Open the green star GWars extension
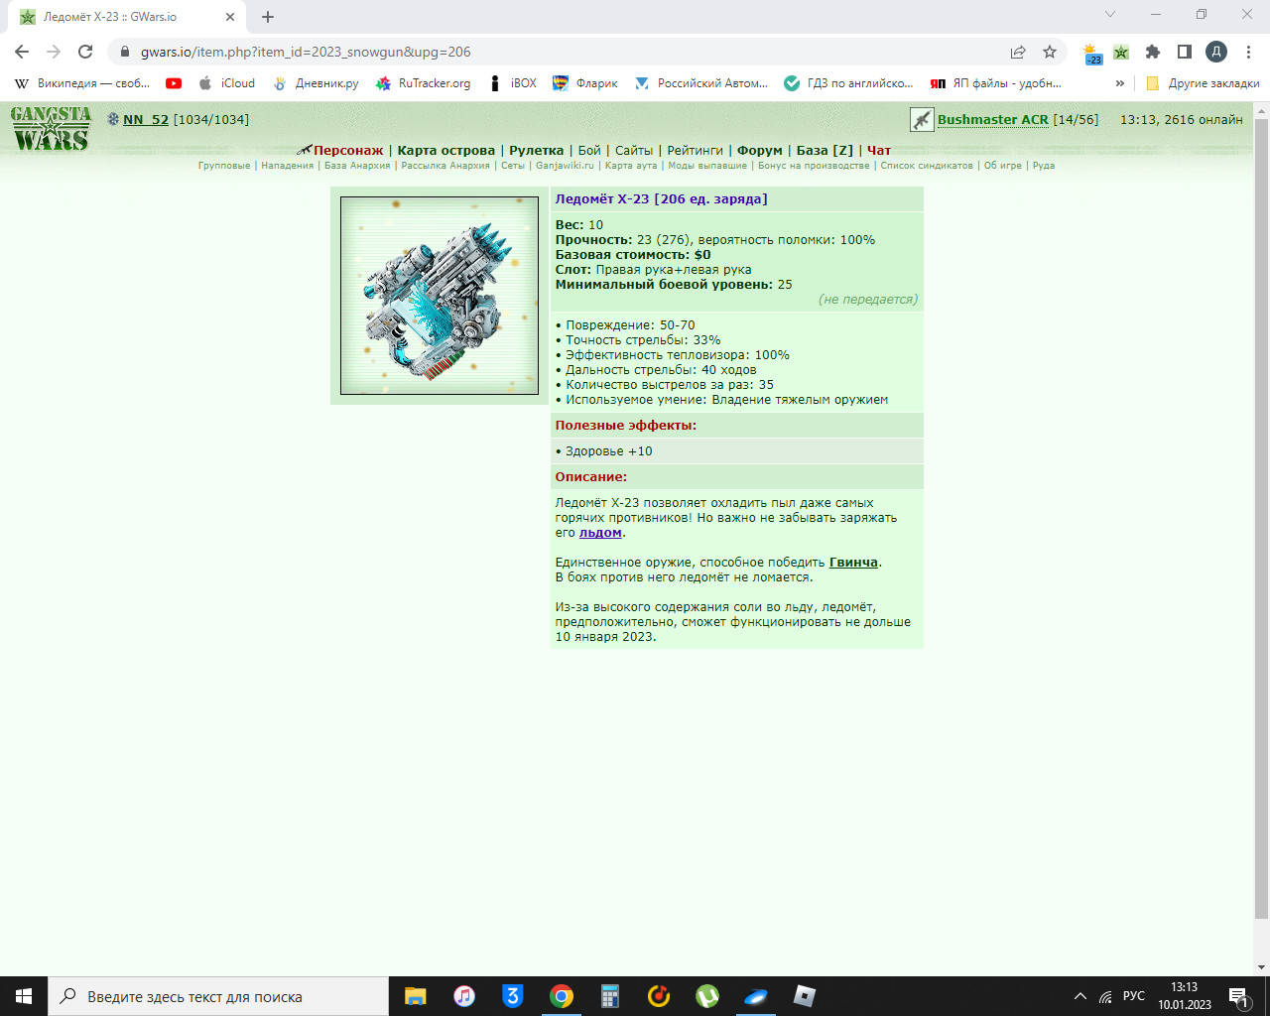Screen dimensions: 1270x1016 pyautogui.click(x=1121, y=52)
